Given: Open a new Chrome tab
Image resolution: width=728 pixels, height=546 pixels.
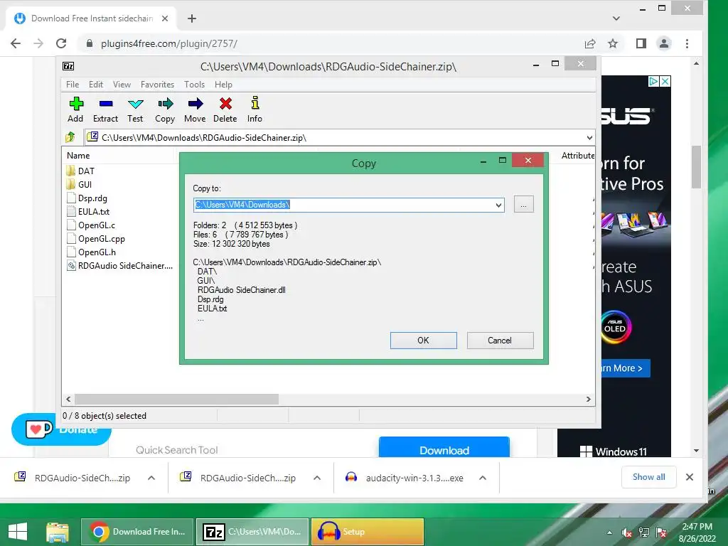Looking at the screenshot, I should tap(192, 18).
